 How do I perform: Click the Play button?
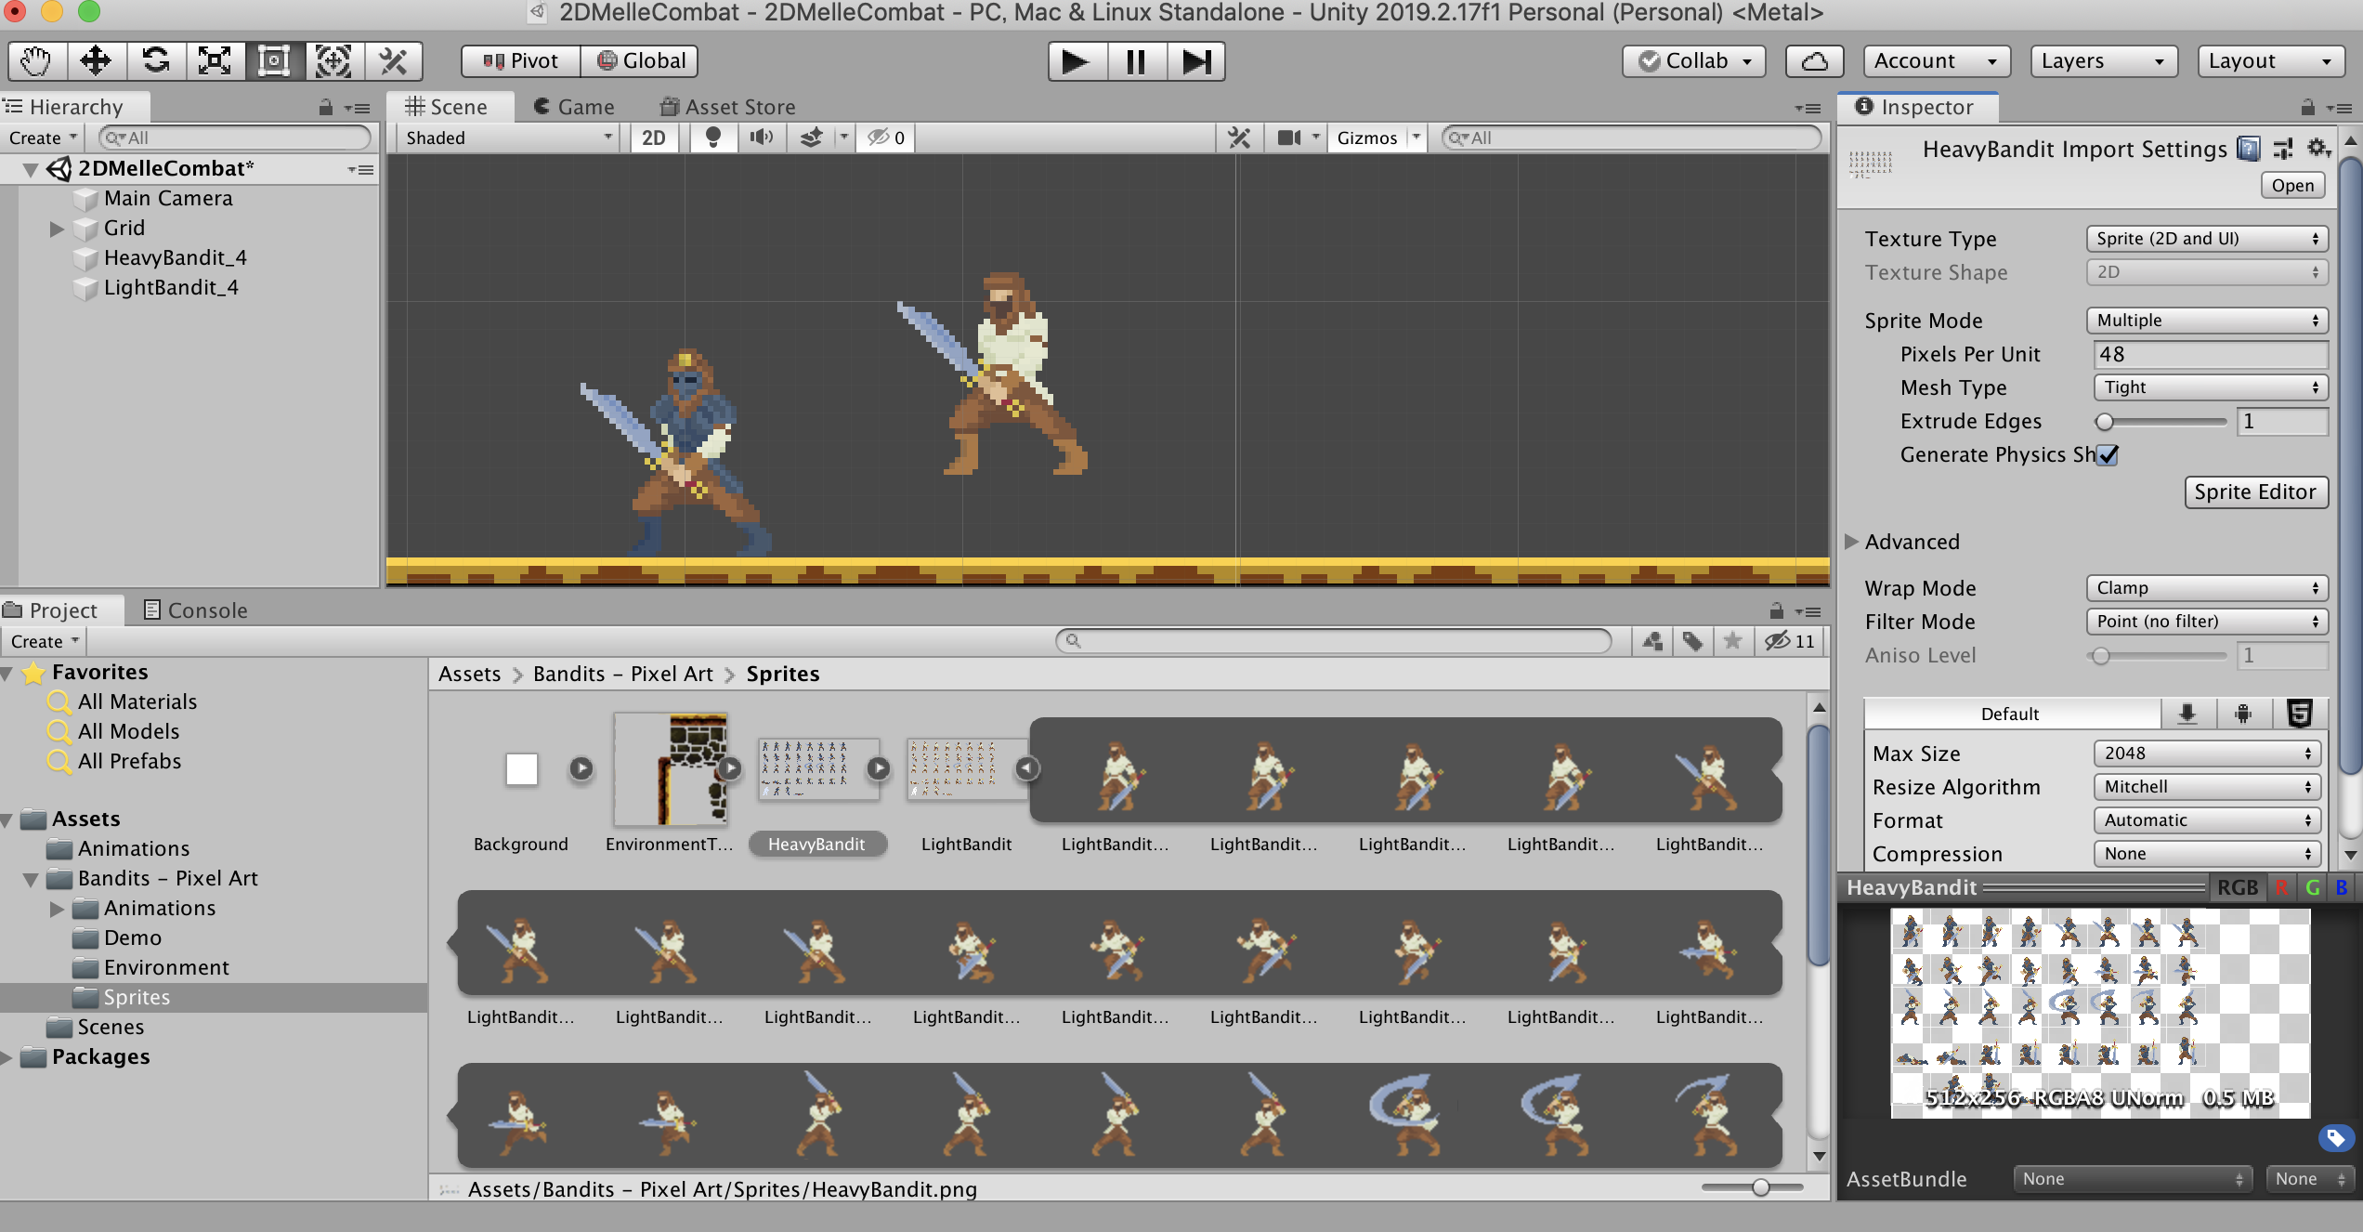point(1077,61)
